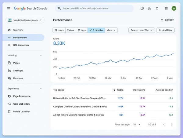Open the notifications bell
The height and width of the screenshot is (138, 183).
157,8
